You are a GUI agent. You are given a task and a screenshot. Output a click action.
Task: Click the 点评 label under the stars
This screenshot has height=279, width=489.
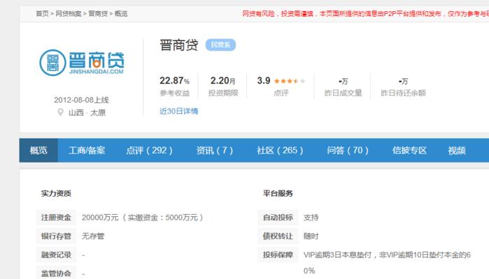(x=281, y=93)
